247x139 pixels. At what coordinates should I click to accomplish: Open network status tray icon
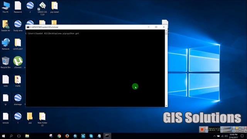pos(222,136)
